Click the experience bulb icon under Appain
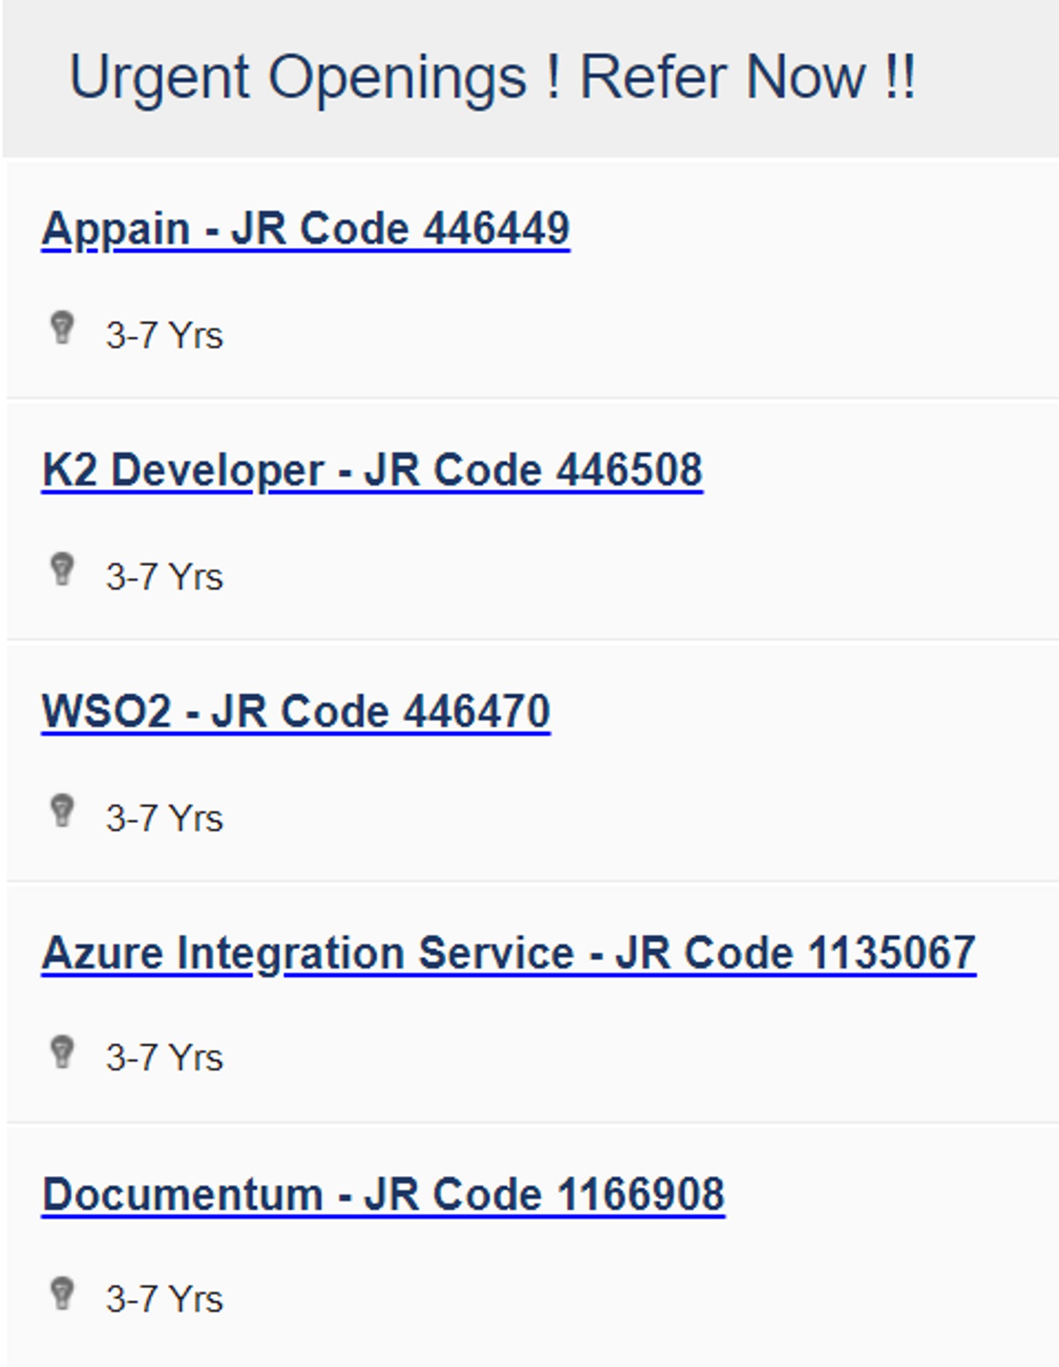 pos(63,328)
